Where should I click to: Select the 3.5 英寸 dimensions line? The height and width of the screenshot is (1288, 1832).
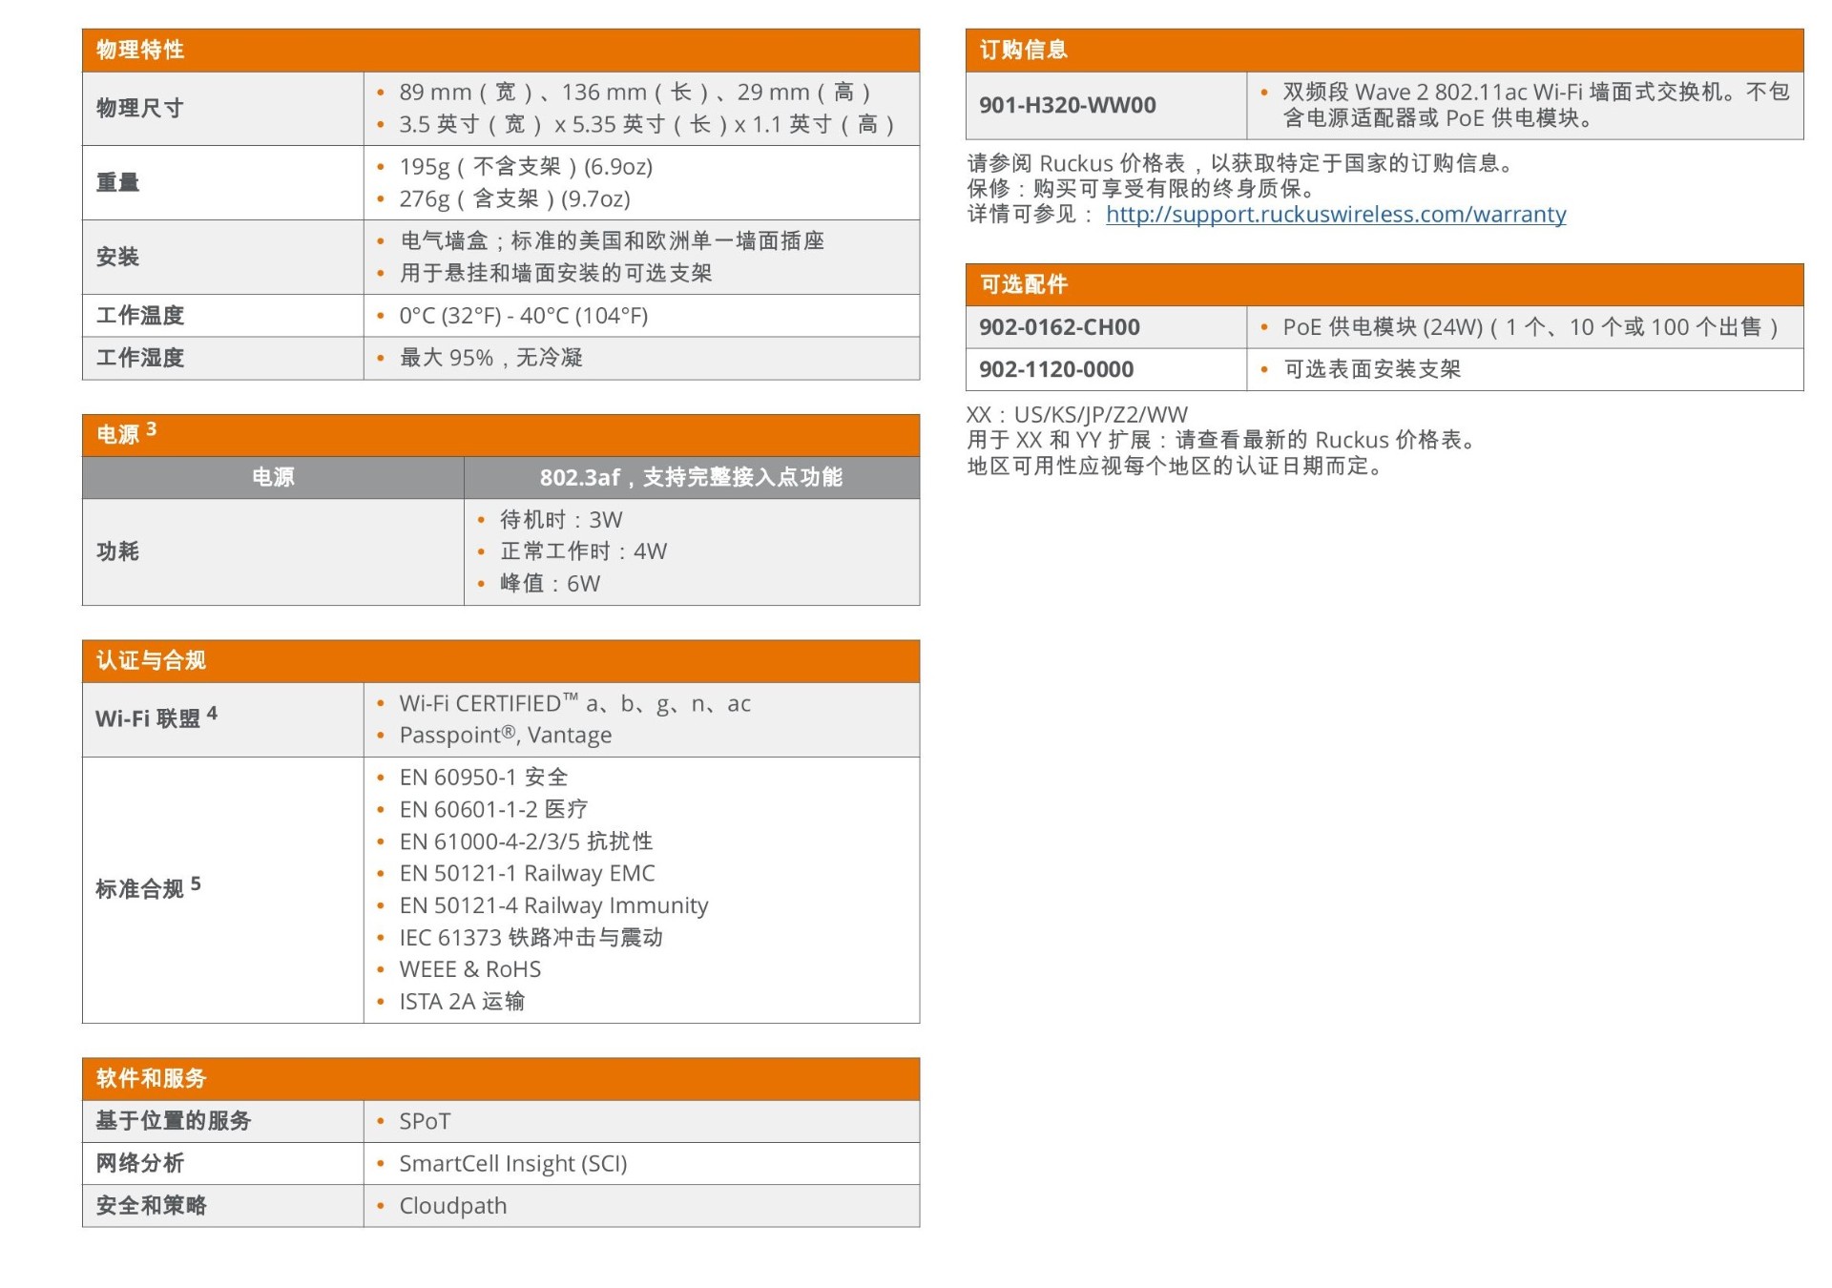647,125
